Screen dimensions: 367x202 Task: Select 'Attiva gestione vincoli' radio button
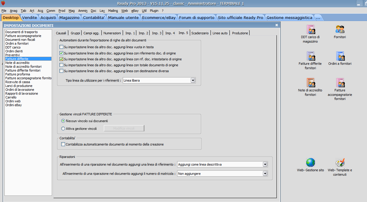click(63, 129)
